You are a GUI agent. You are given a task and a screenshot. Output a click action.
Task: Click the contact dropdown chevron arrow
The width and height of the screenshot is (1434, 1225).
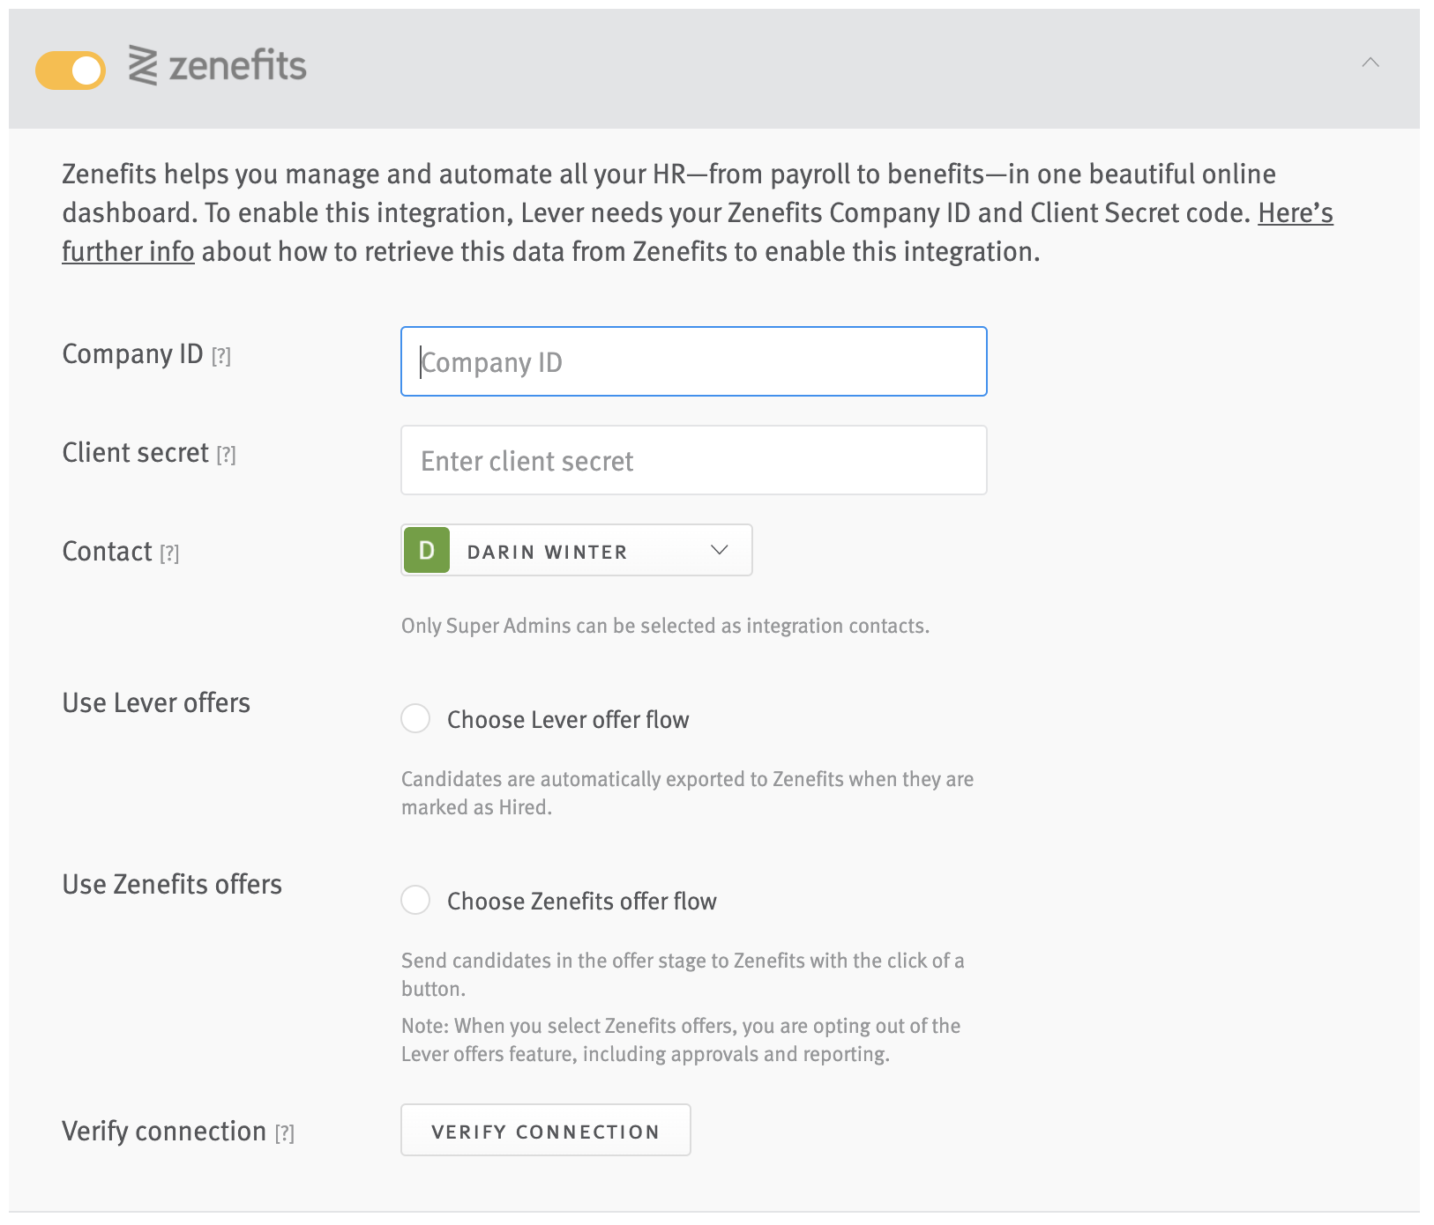point(719,551)
